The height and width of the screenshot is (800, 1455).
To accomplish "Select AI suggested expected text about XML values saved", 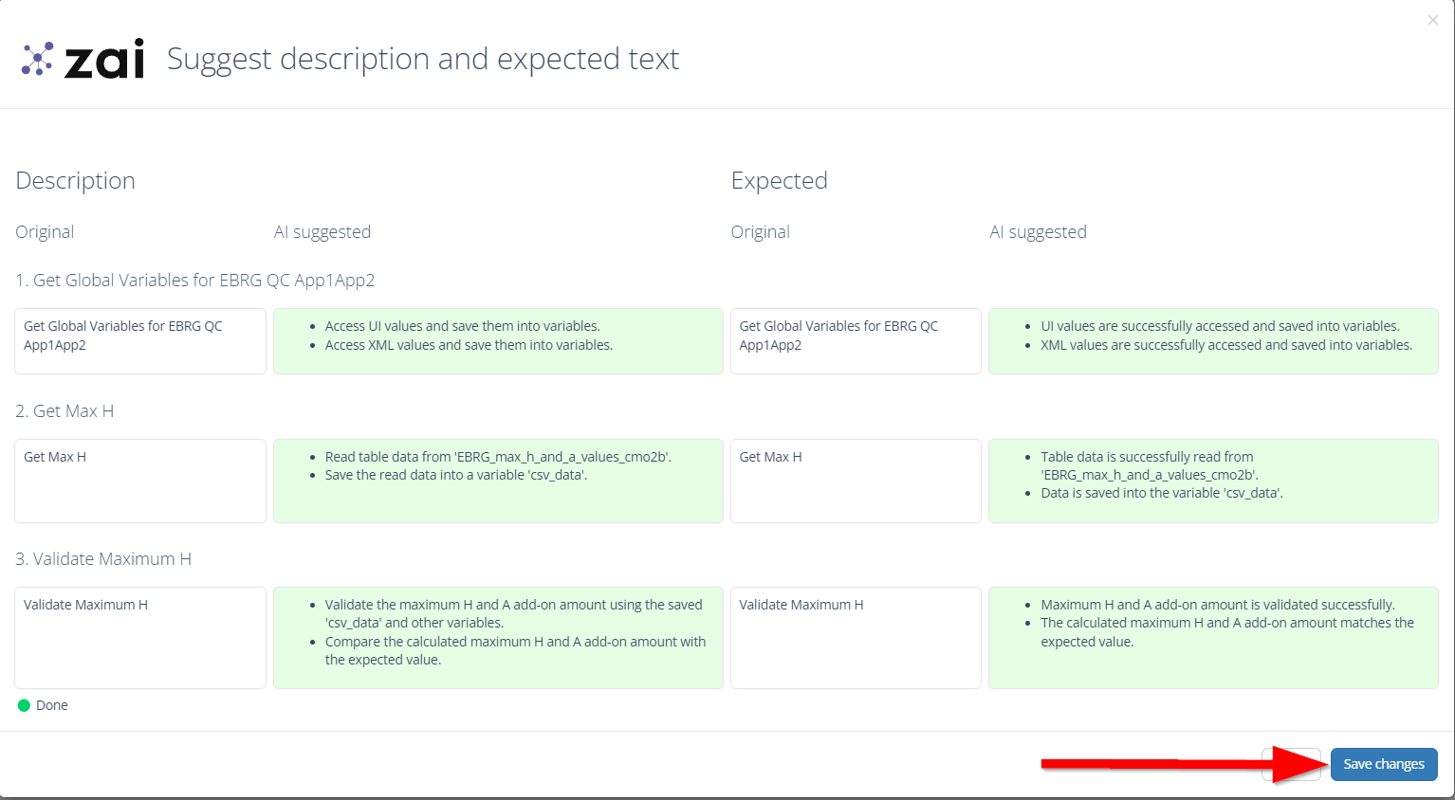I will coord(1213,341).
